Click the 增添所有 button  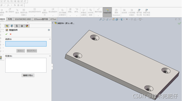click(x=32, y=51)
